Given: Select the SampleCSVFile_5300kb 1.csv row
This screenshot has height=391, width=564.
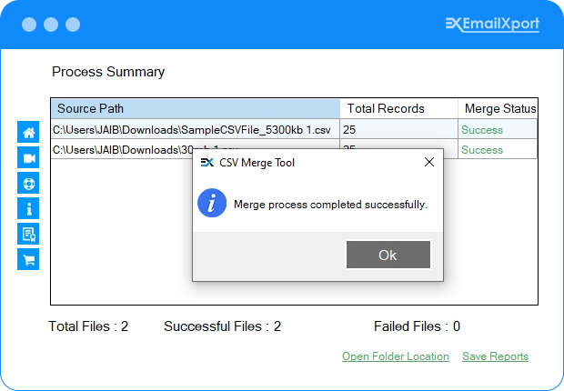Looking at the screenshot, I should pos(193,129).
